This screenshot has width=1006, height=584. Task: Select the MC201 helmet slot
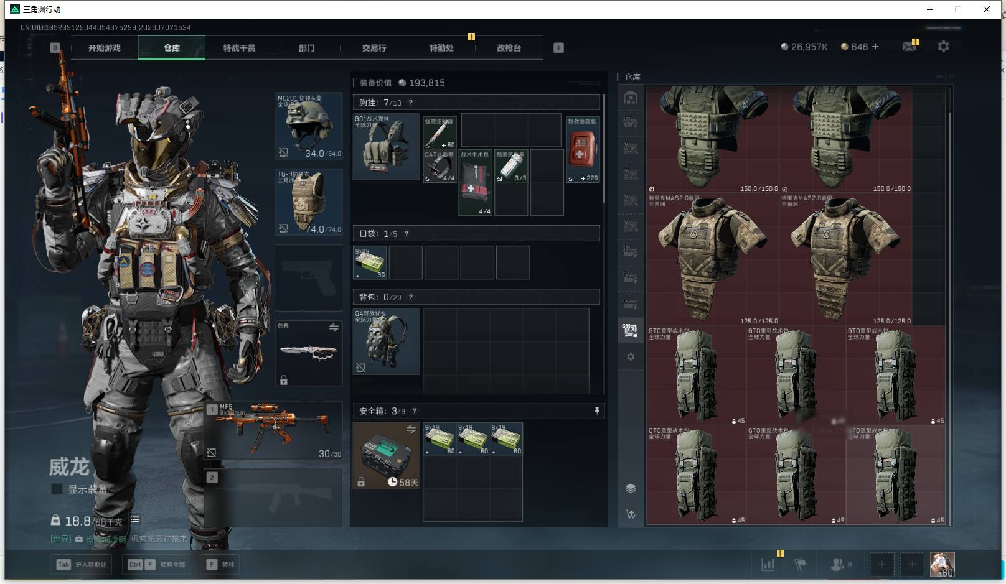click(x=309, y=126)
